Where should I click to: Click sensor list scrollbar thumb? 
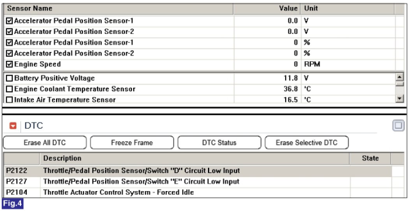click(x=400, y=84)
